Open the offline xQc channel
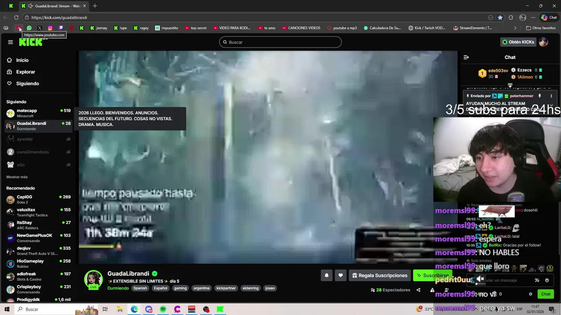The height and width of the screenshot is (315, 561). click(39, 164)
